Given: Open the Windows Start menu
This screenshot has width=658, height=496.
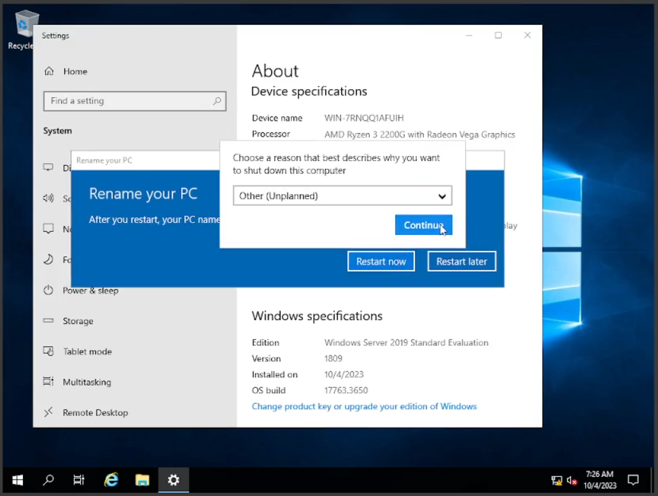Looking at the screenshot, I should coord(18,479).
